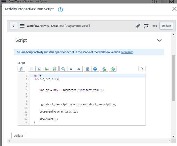This screenshot has height=146, width=177.
Task: Fold code block at line 2
Action: click(29, 79)
